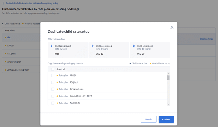This screenshot has height=127, width=218.
Task: Go back to child & extra bed rates setup
Action: click(x=32, y=3)
